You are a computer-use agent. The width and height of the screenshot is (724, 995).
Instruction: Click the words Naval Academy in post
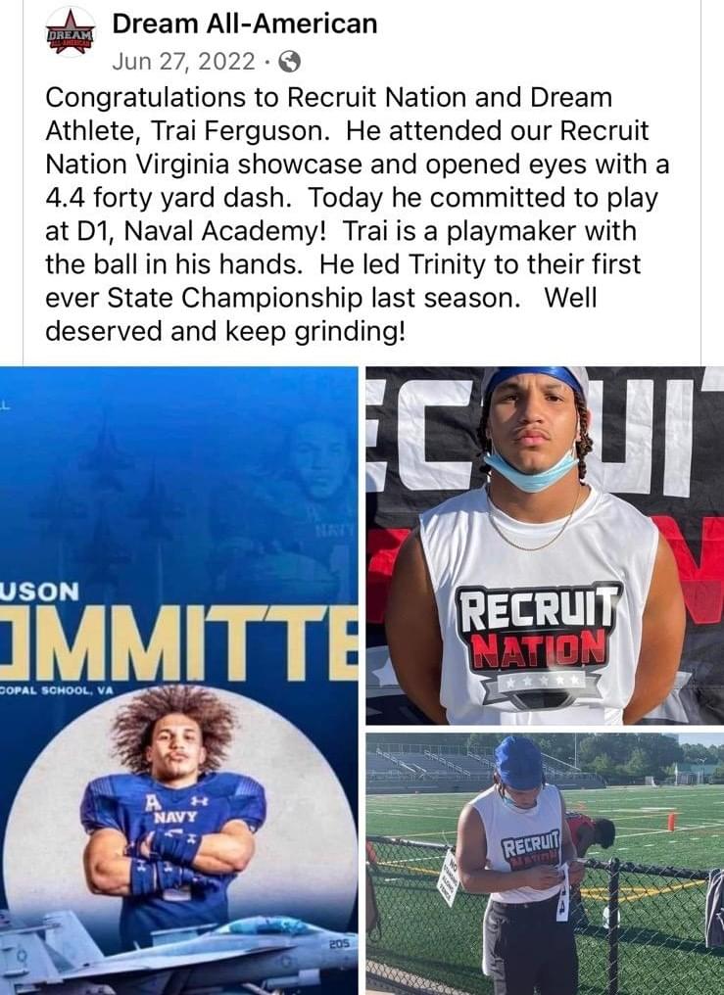224,231
